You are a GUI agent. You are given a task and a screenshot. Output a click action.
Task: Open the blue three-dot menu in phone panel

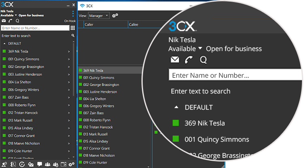tap(73, 13)
